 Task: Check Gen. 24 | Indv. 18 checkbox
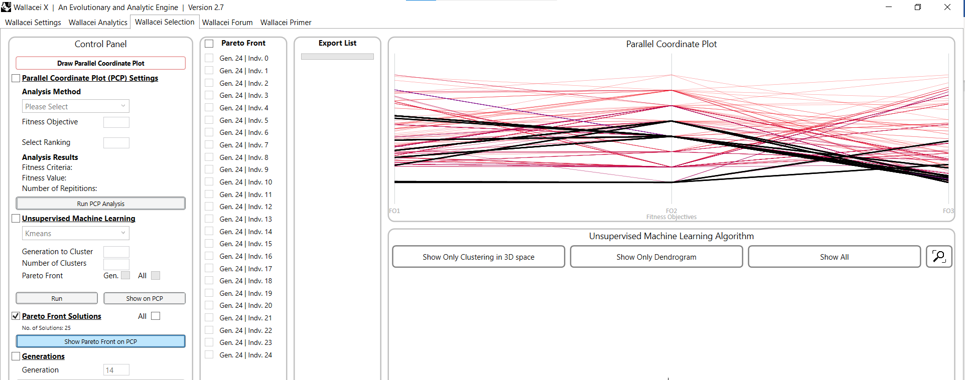coord(209,281)
